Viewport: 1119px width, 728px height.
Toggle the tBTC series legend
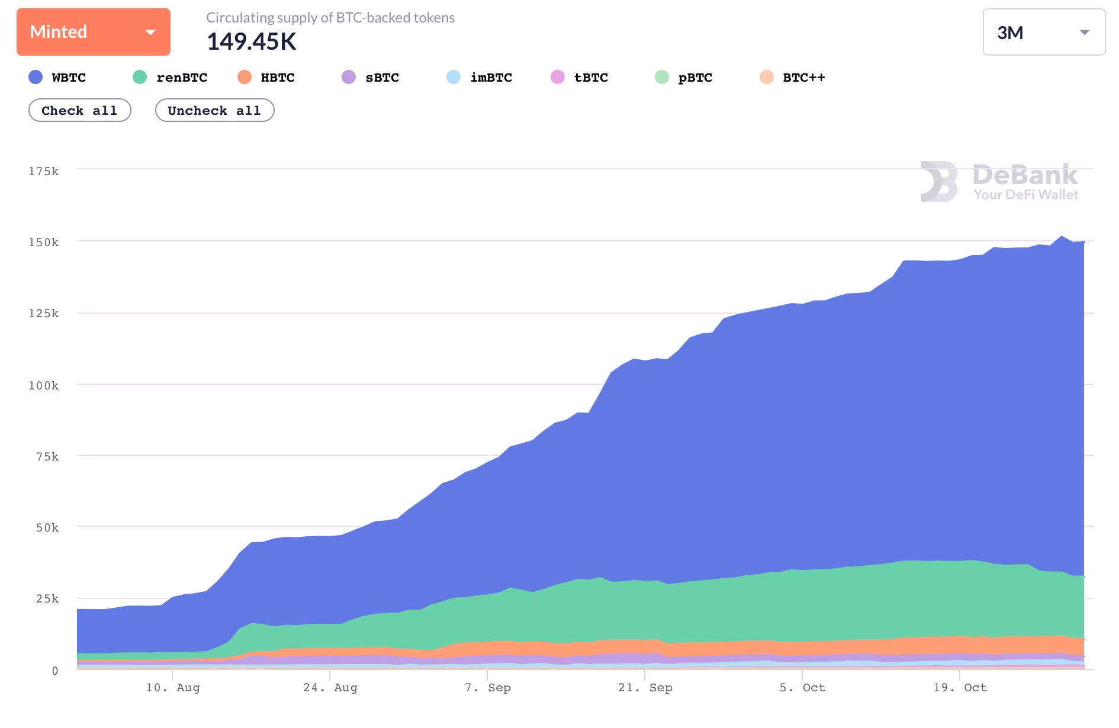pos(579,78)
